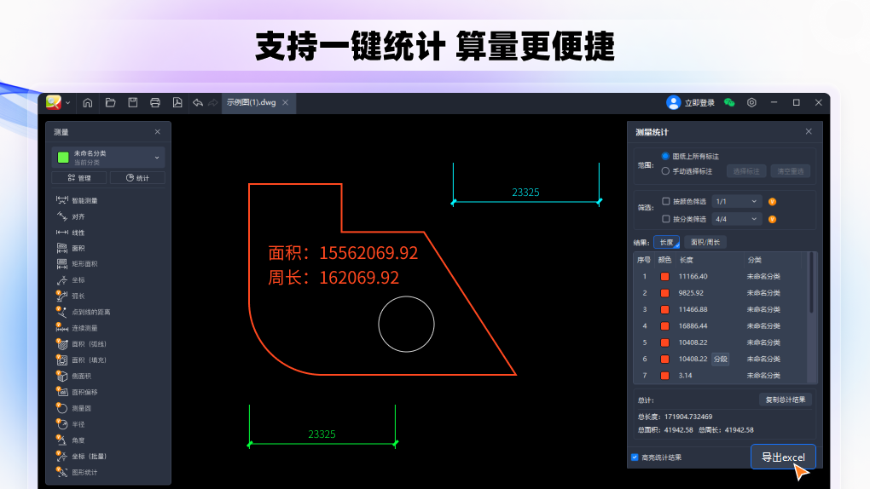This screenshot has height=489, width=870.
Task: Click the red color swatch in row 1
Action: (664, 277)
